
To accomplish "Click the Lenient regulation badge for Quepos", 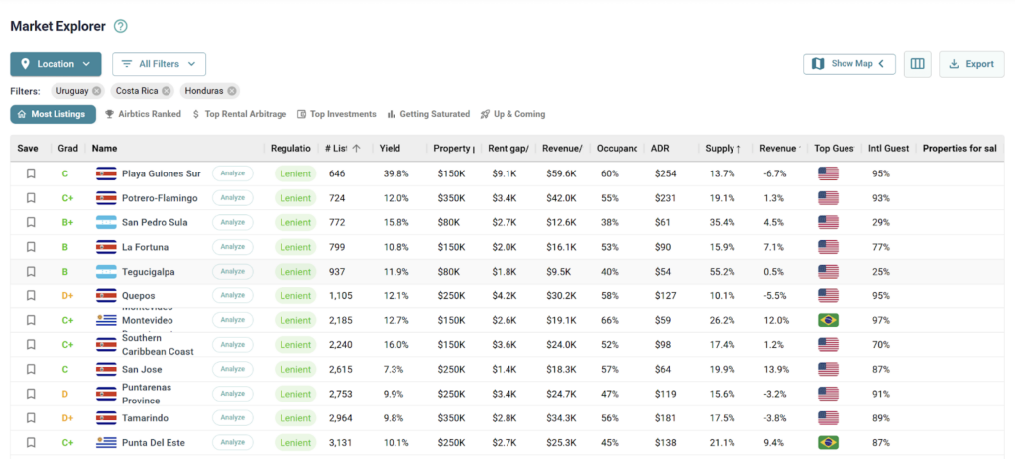I will coord(294,295).
